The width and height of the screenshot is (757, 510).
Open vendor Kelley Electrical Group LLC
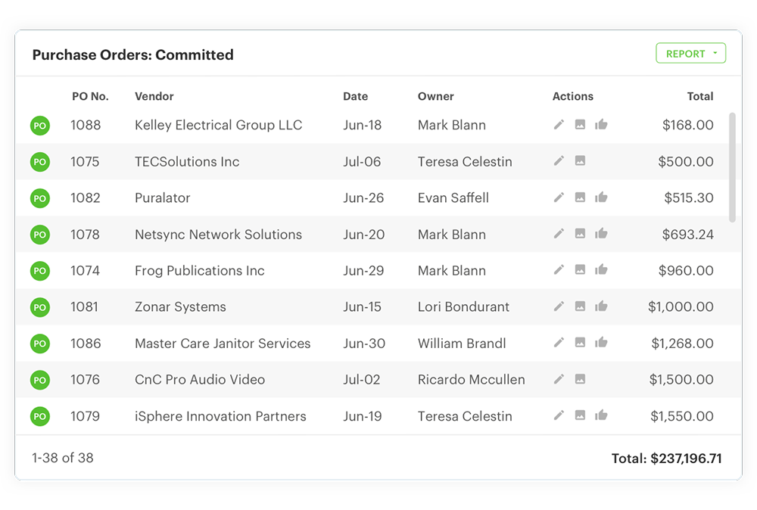[218, 125]
